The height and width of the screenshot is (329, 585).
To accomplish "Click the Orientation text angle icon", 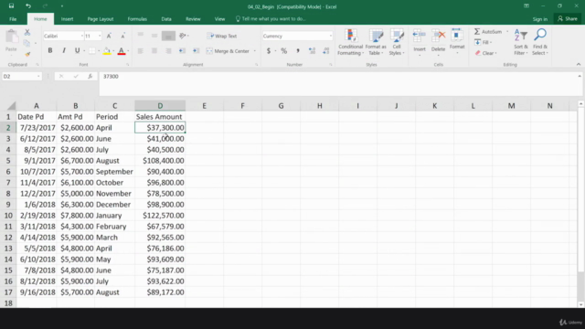I will tap(183, 36).
